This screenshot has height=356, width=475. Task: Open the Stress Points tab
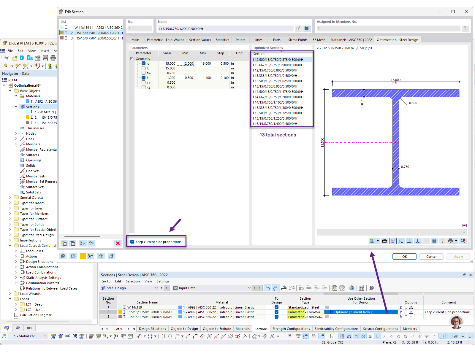[x=298, y=39]
